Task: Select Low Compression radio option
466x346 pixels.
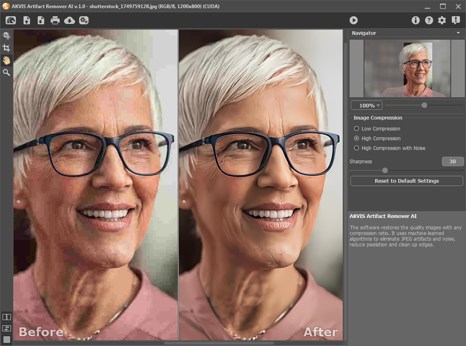Action: (x=356, y=129)
